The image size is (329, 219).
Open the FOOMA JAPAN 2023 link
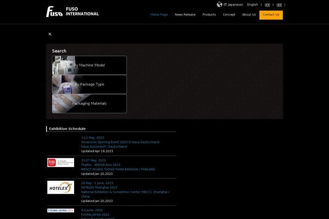[x=95, y=215]
